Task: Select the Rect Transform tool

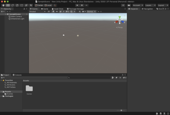Action: [x=22, y=5]
